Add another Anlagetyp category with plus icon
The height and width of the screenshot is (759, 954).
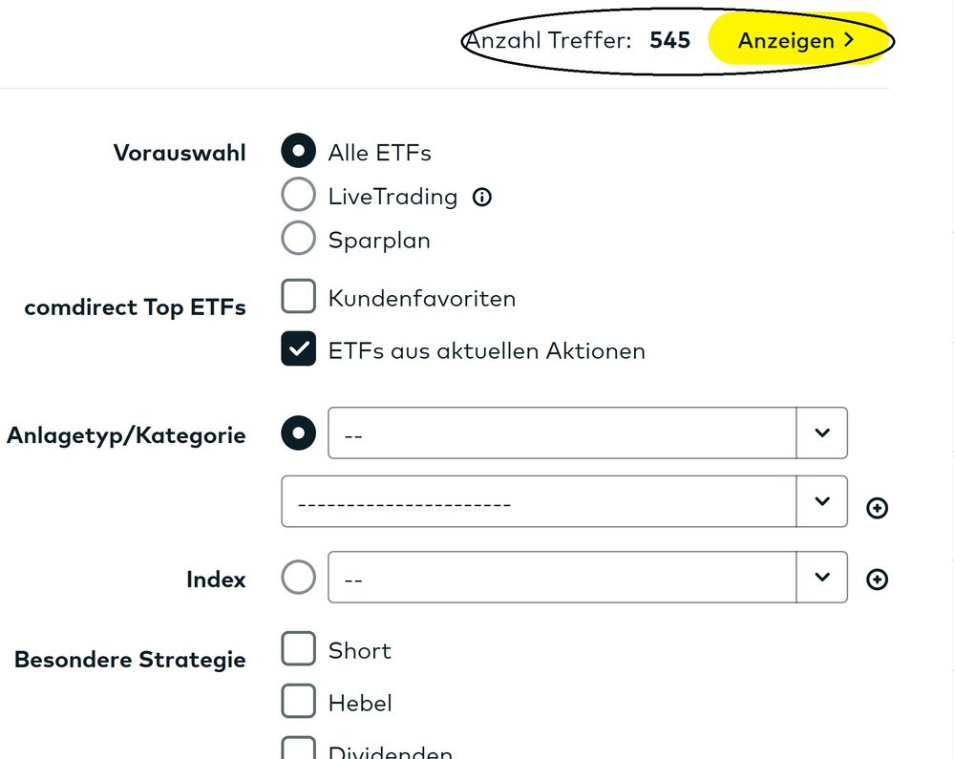877,508
